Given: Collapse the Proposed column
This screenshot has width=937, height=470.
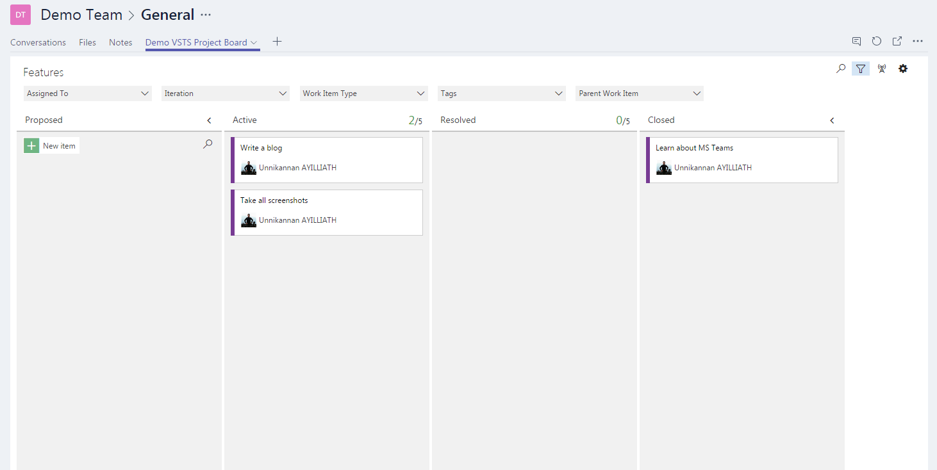Looking at the screenshot, I should [209, 120].
